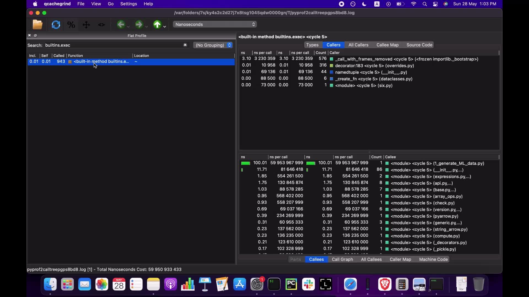Open the (No Grouping) dropdown

coord(213,45)
